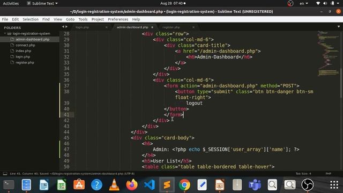Image resolution: width=343 pixels, height=193 pixels.
Task: Launch Google Chrome from the dock
Action: point(184,185)
